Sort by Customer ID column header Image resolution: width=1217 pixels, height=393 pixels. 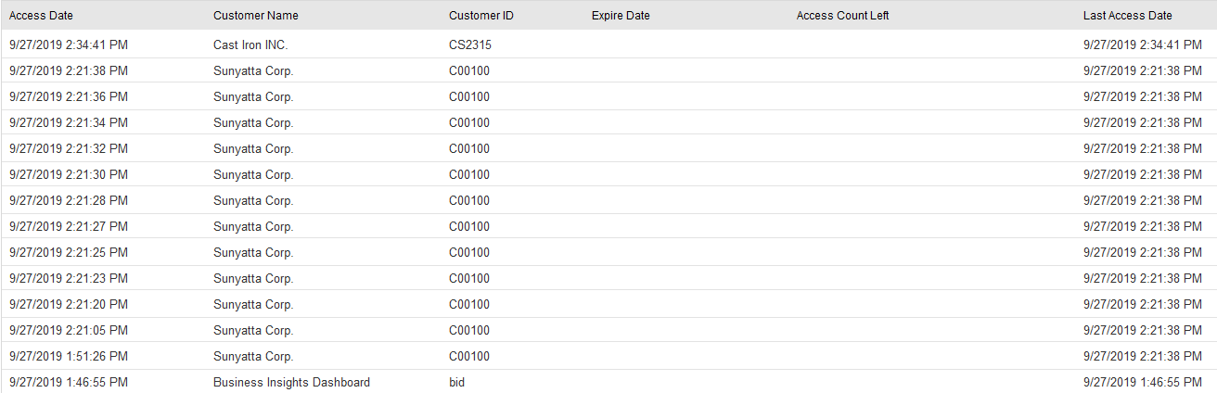[x=481, y=16]
